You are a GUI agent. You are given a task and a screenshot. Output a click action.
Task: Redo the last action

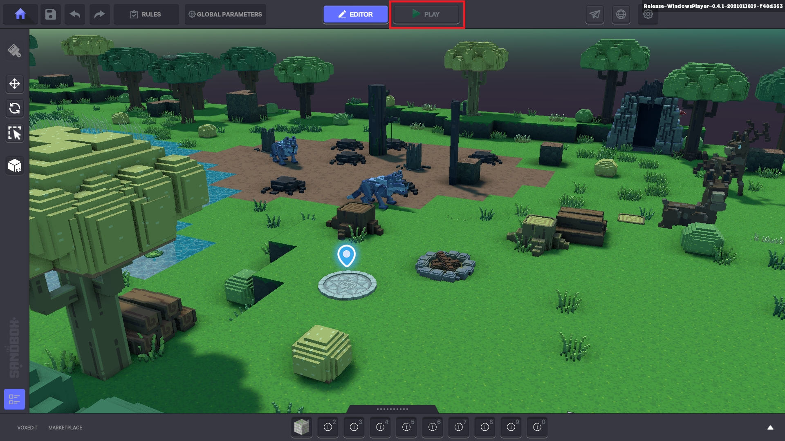click(x=99, y=14)
